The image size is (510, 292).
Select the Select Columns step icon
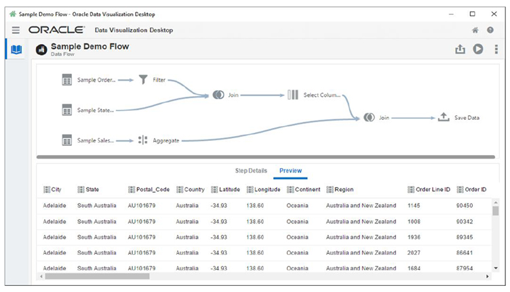(x=293, y=95)
